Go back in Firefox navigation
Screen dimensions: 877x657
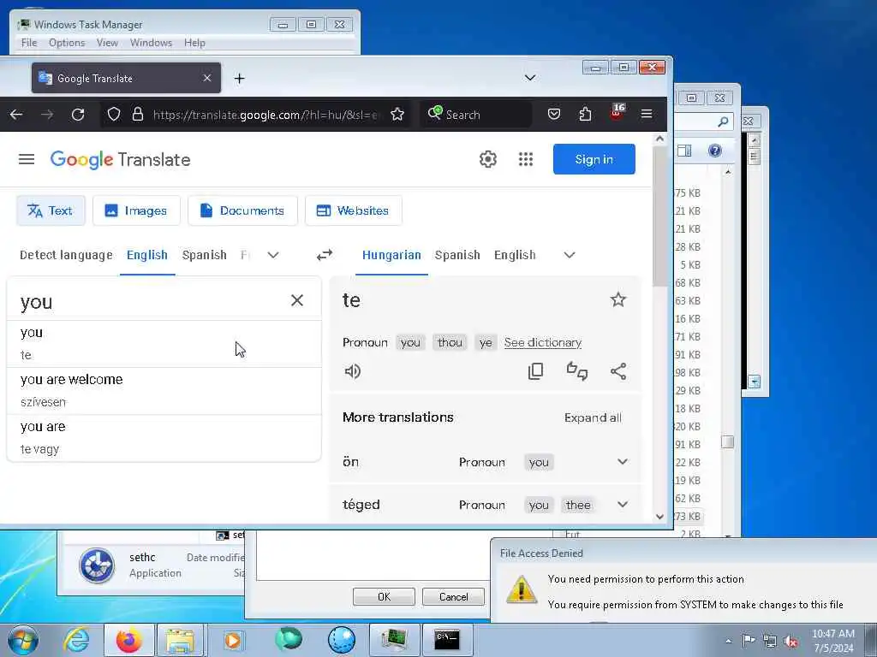pyautogui.click(x=16, y=115)
